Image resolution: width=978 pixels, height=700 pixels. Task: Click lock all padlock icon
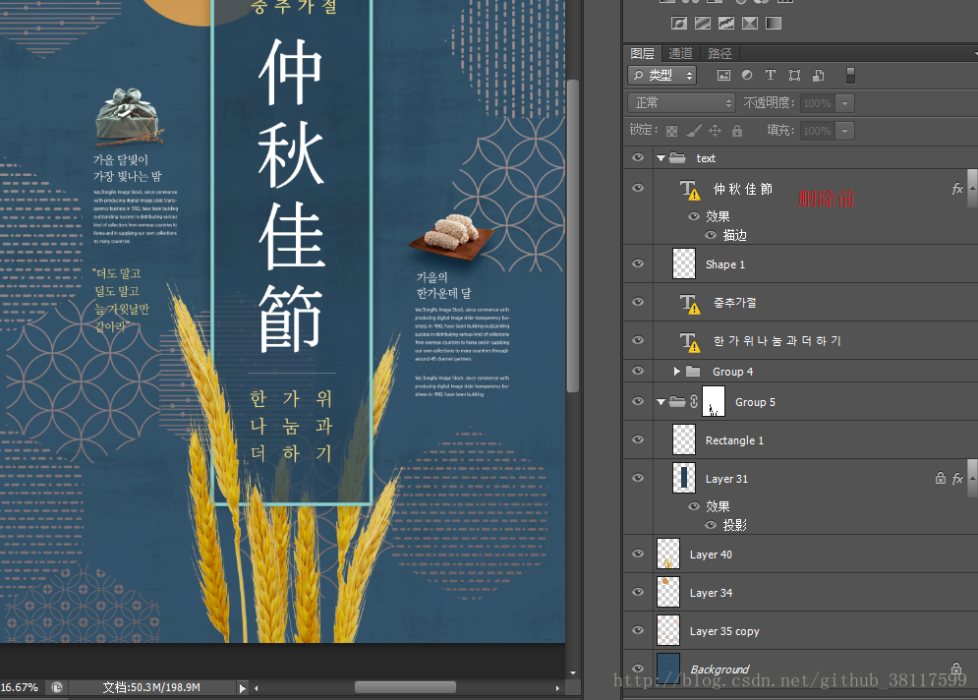pyautogui.click(x=737, y=131)
